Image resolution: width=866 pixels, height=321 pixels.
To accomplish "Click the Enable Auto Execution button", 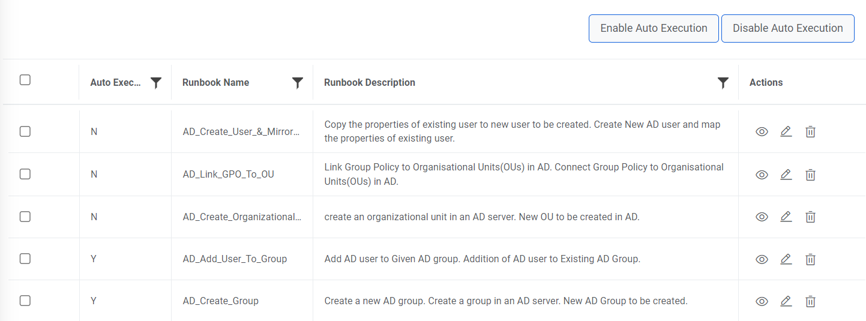I will [x=654, y=28].
